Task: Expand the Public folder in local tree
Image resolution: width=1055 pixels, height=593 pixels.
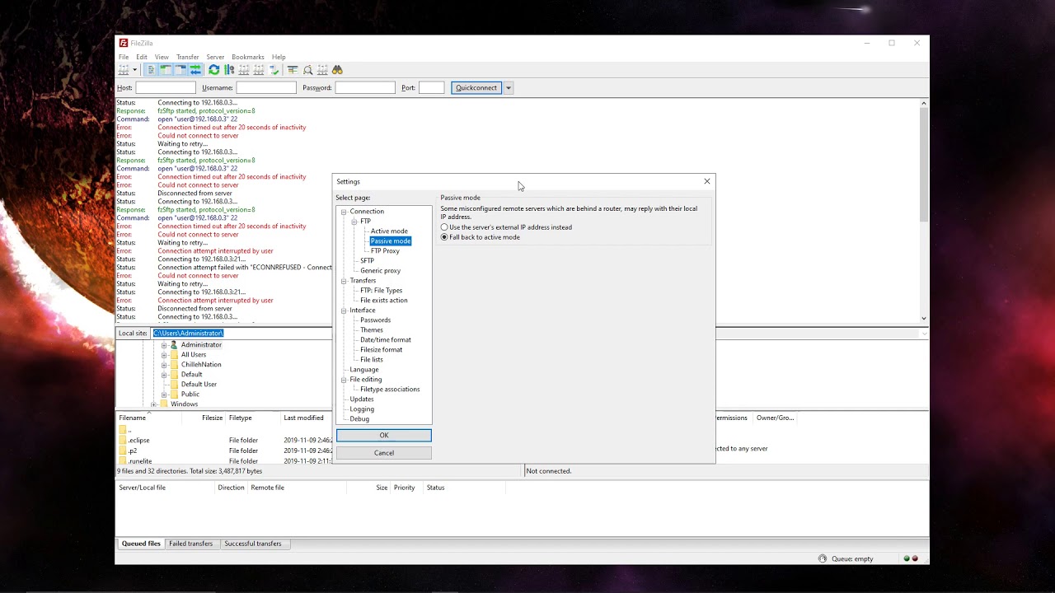Action: tap(164, 395)
